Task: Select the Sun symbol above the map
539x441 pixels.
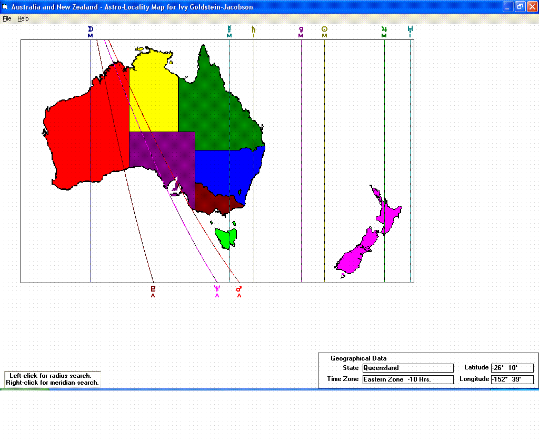Action: 324,29
